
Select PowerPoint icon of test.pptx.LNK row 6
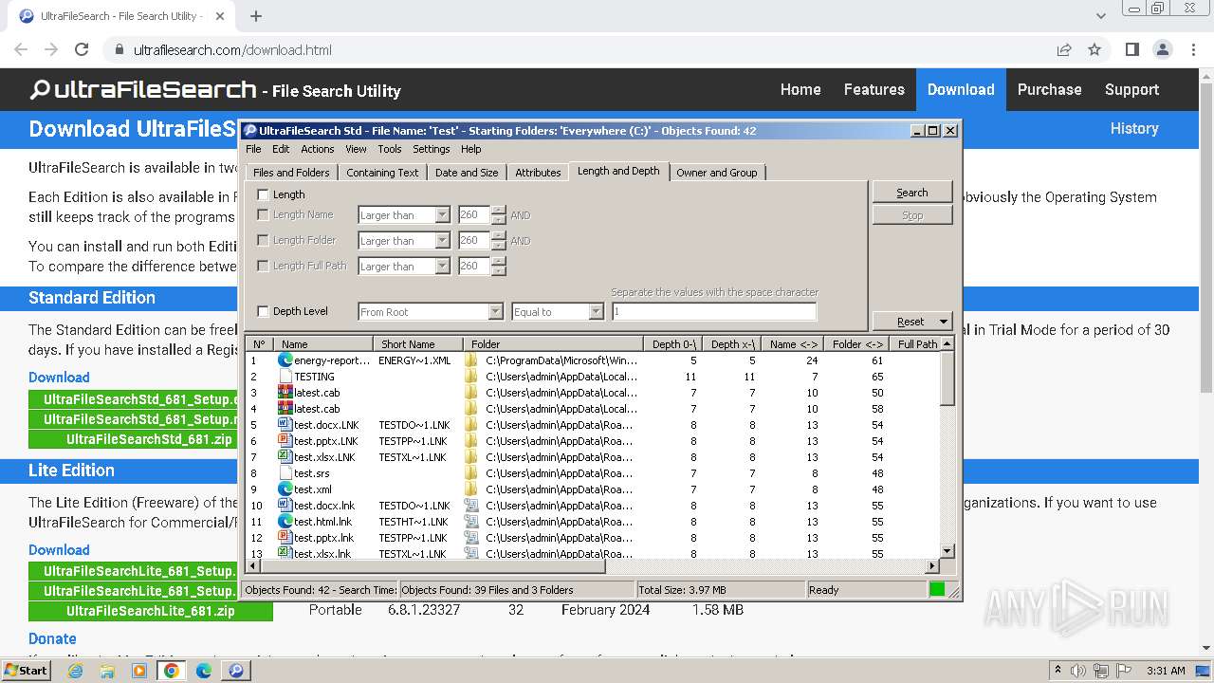click(285, 441)
